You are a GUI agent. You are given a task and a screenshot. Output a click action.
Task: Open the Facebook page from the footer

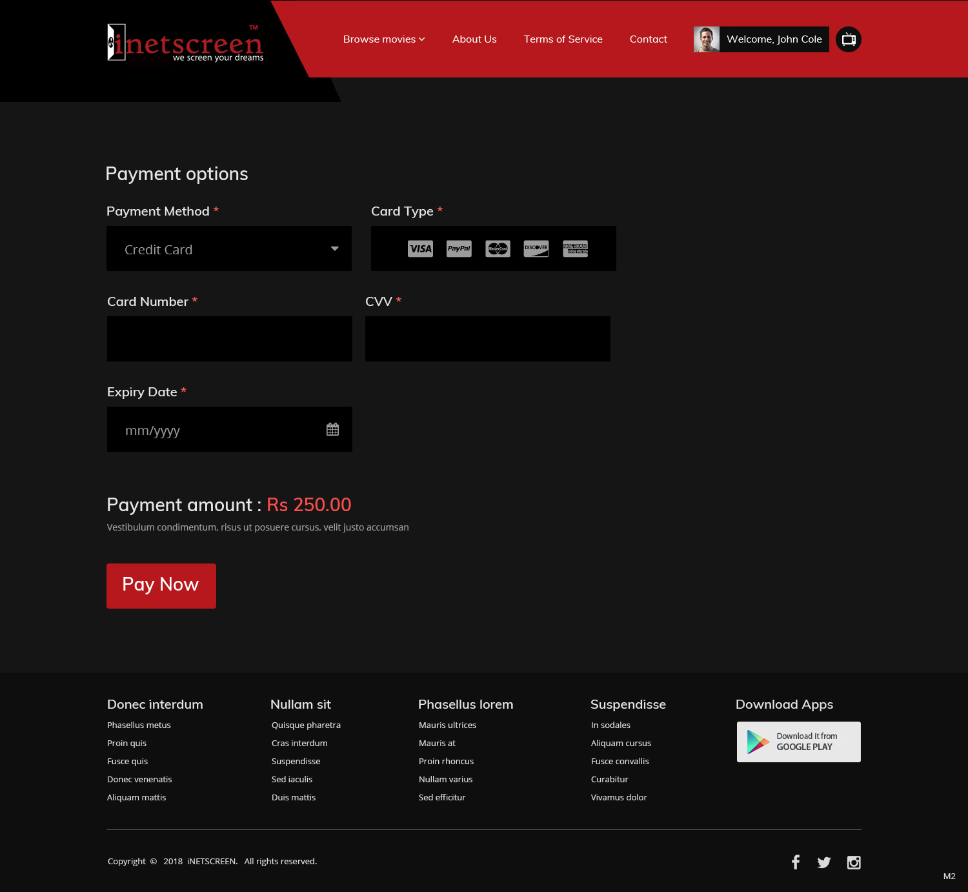(x=795, y=862)
